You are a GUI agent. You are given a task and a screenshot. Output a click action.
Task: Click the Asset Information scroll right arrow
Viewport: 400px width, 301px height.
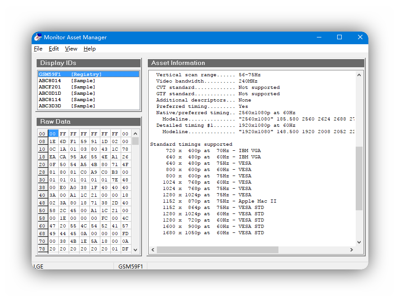tap(352, 250)
